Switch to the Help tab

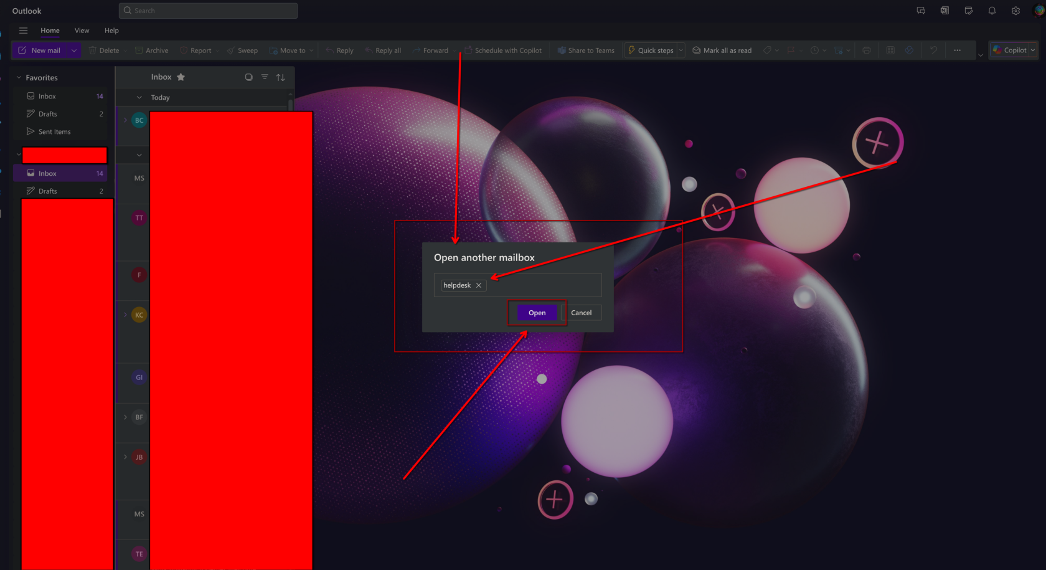pos(111,31)
